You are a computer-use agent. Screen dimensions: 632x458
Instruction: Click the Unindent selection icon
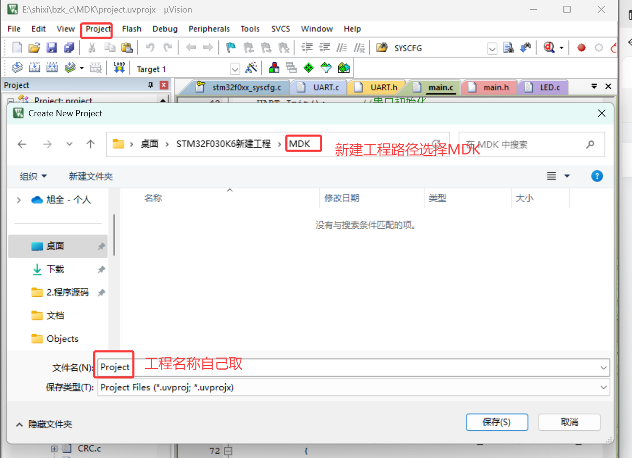(325, 47)
